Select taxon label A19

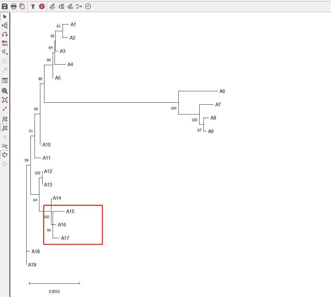32,265
